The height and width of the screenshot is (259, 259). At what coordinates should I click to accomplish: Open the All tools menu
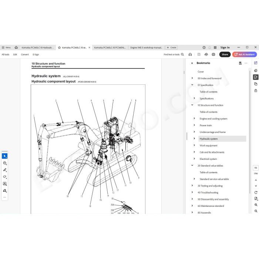[x=6, y=54]
